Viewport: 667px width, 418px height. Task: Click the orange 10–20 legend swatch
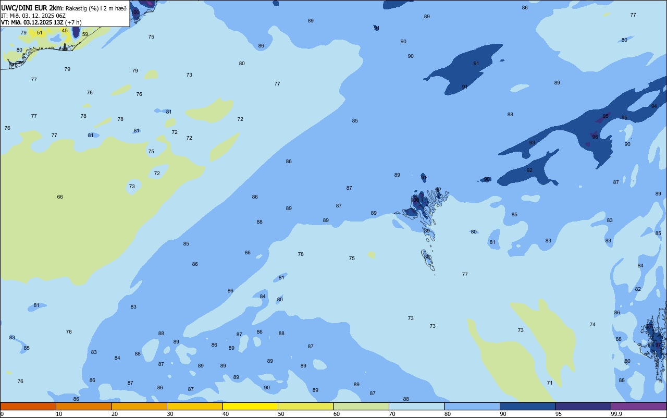[x=83, y=406]
